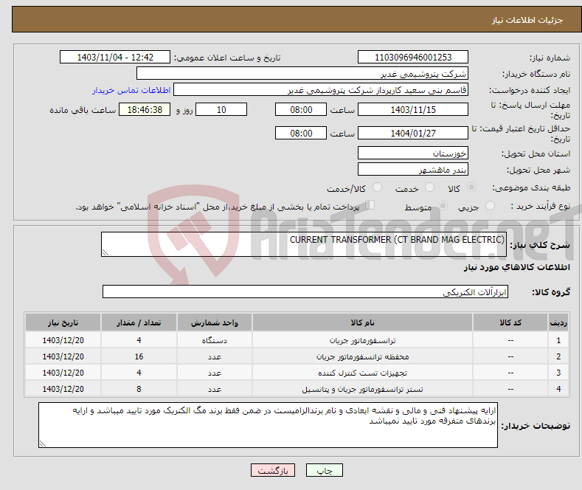Click the validity time field next to 1404/01/27

[301, 133]
